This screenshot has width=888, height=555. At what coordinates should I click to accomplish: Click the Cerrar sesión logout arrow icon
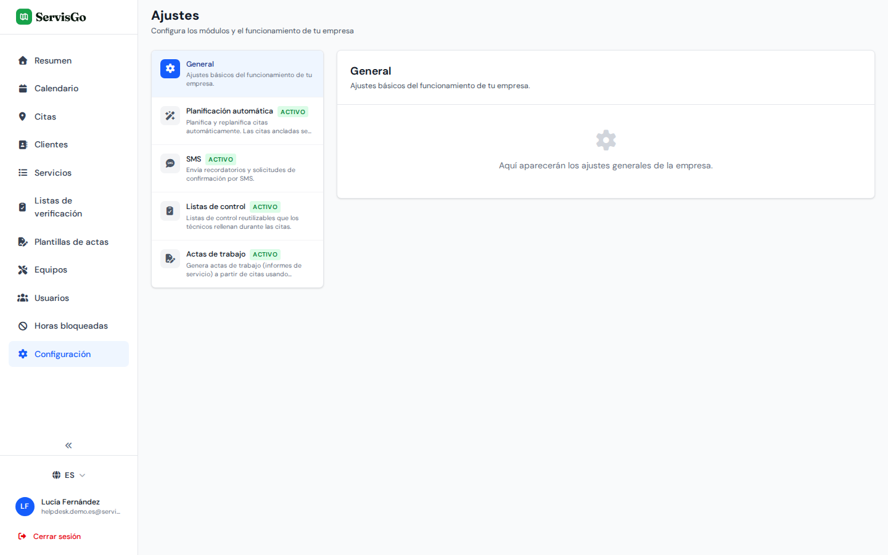pyautogui.click(x=22, y=536)
